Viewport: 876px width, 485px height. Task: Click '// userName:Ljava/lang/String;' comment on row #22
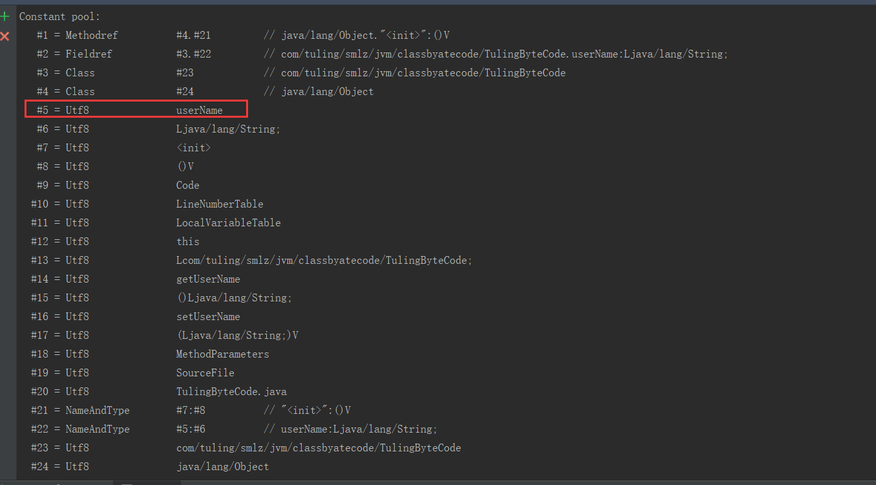pos(351,429)
